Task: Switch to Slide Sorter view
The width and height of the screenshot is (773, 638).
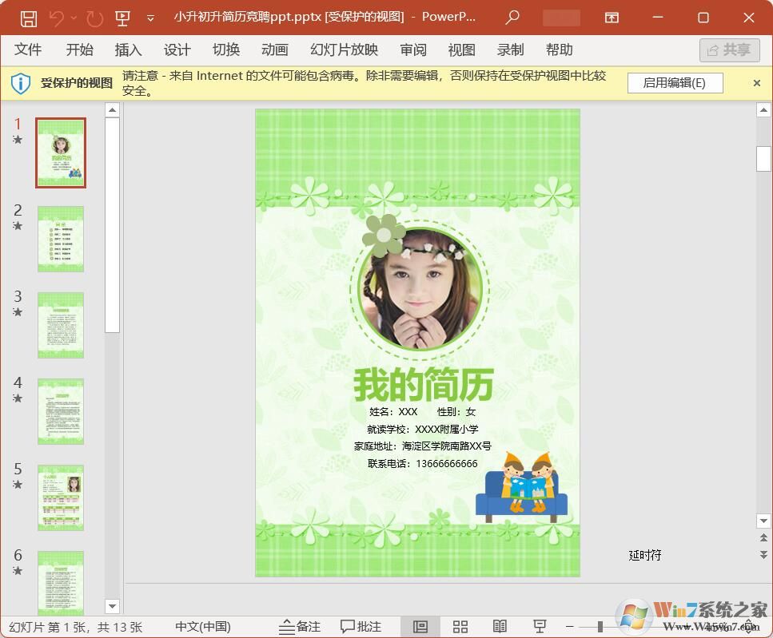Action: [x=460, y=626]
